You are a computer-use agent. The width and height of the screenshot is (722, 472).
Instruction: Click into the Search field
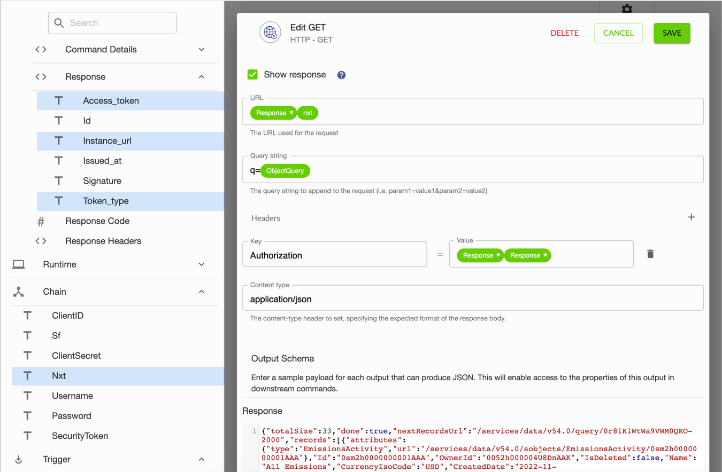click(112, 23)
